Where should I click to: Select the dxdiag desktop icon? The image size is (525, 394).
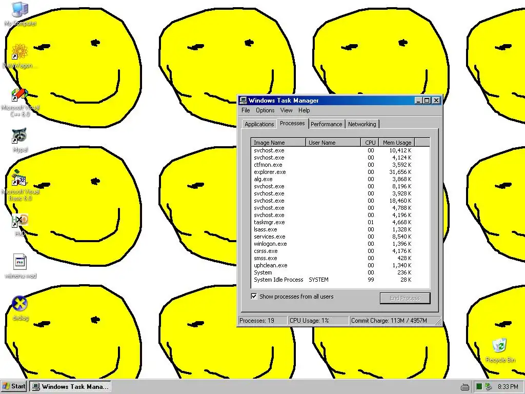tap(20, 308)
